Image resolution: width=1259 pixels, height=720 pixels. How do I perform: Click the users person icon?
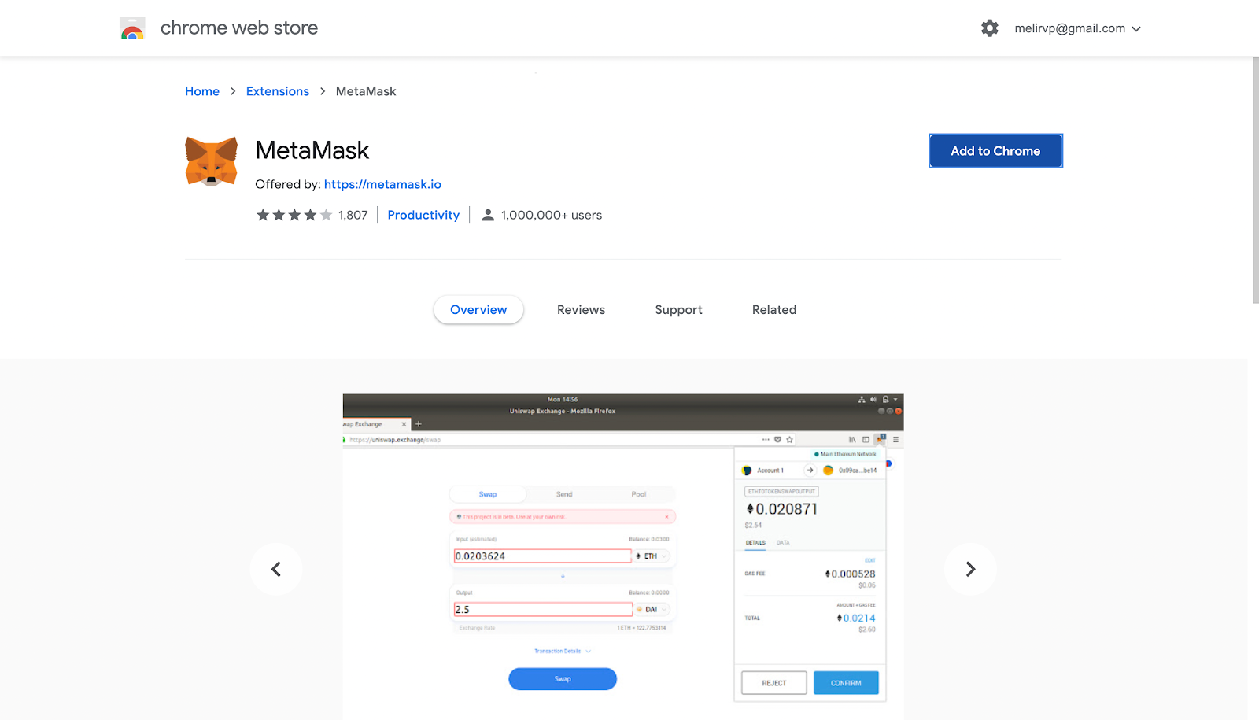tap(488, 215)
